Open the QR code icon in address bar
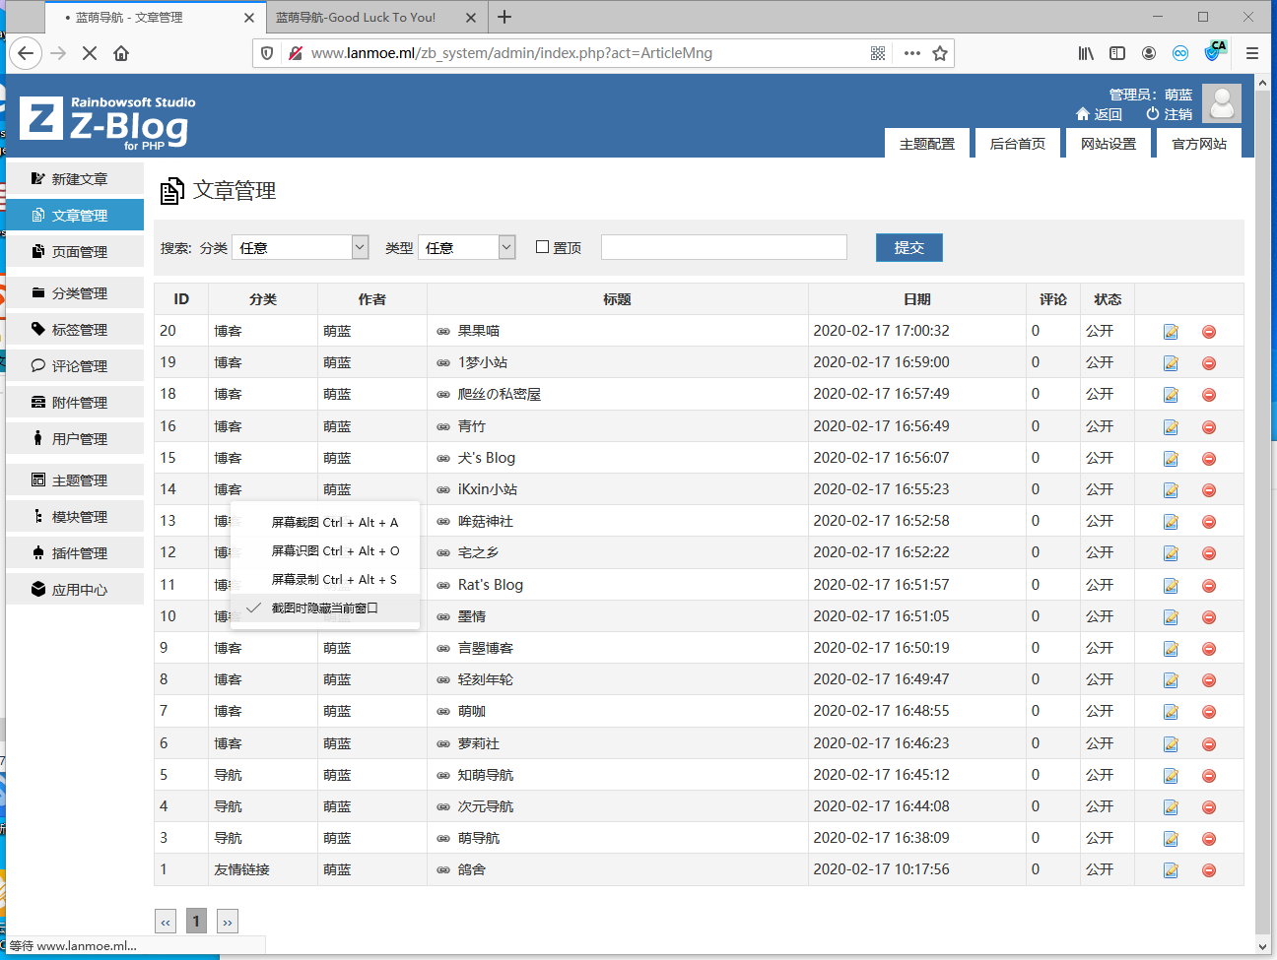The image size is (1277, 960). point(878,53)
